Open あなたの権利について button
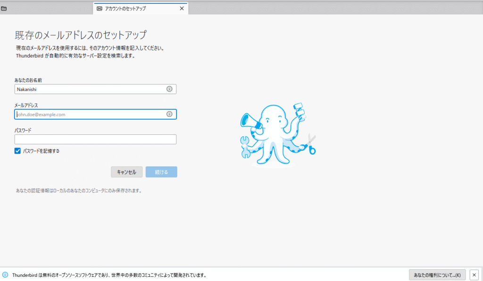483x281 pixels. tap(437, 275)
